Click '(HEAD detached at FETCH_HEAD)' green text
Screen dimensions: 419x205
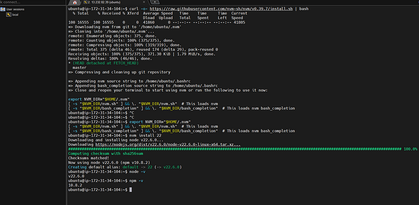click(105, 63)
